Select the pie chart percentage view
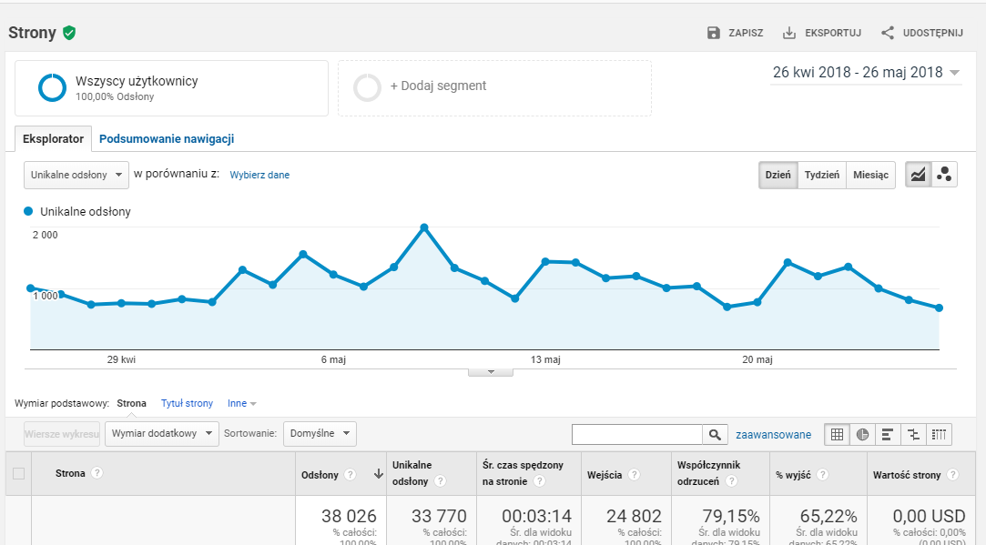 click(x=863, y=434)
